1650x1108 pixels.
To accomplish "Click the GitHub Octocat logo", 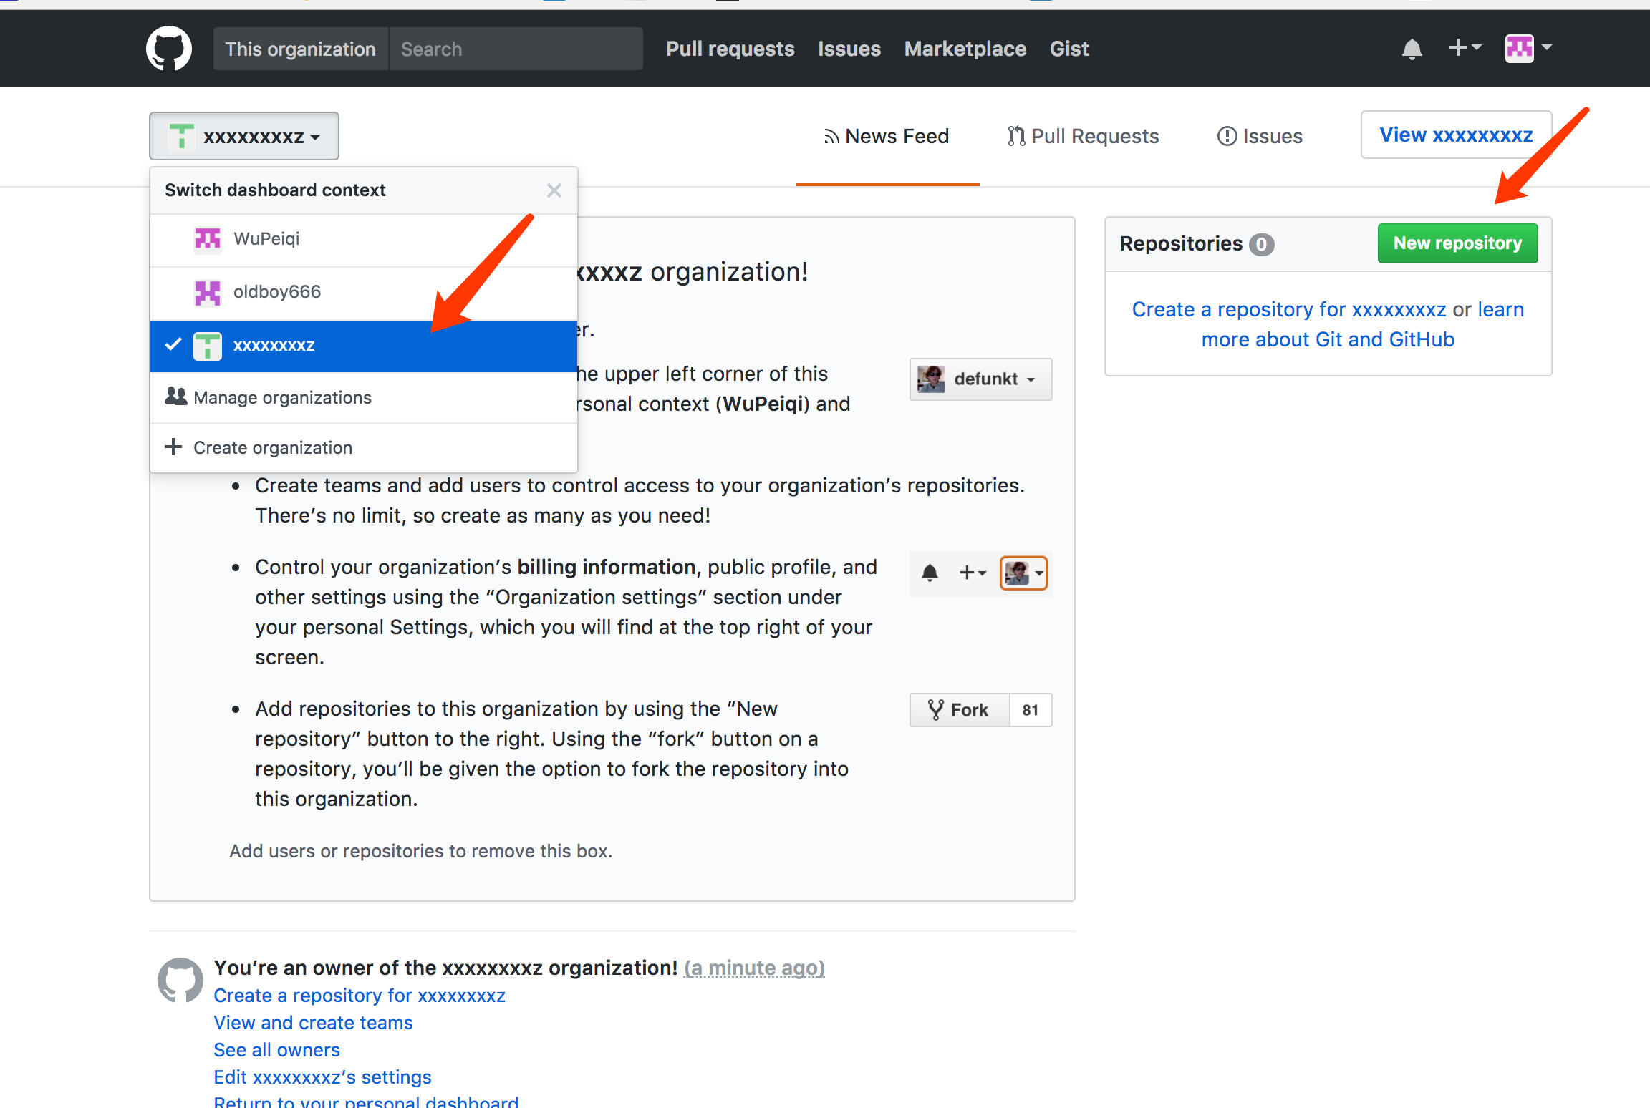I will pos(169,49).
